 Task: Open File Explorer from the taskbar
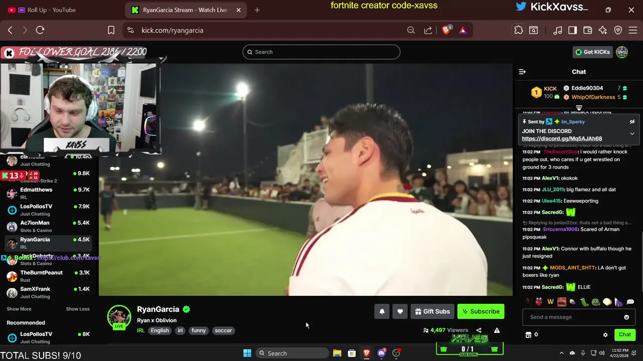point(337,353)
